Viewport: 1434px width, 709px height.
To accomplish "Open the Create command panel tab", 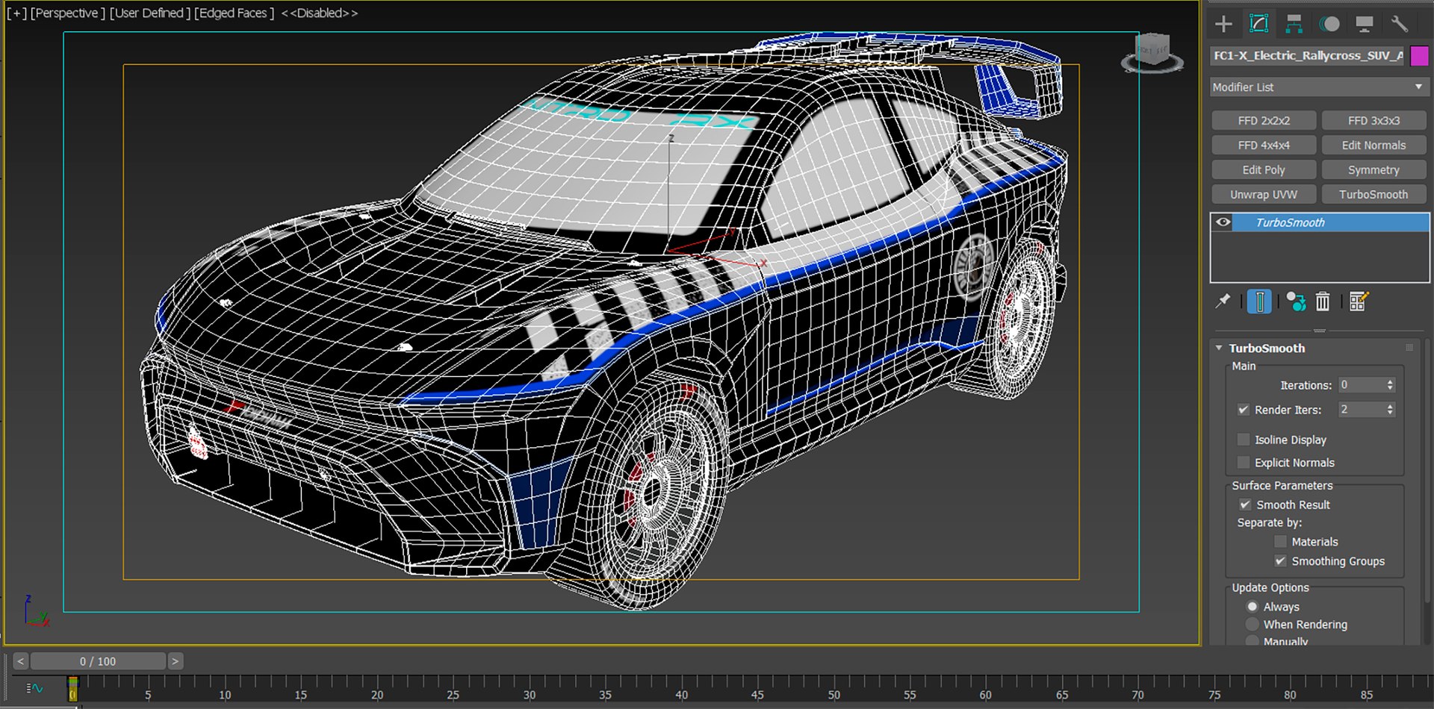I will (1223, 24).
